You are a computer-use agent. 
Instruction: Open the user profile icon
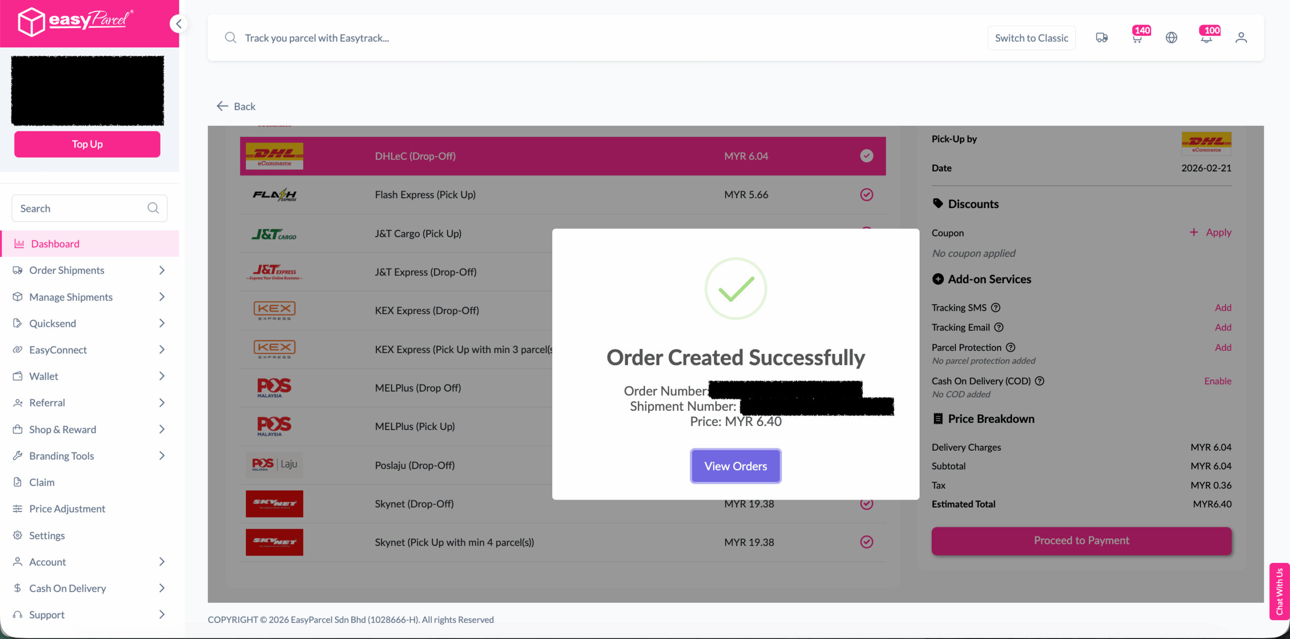coord(1241,38)
